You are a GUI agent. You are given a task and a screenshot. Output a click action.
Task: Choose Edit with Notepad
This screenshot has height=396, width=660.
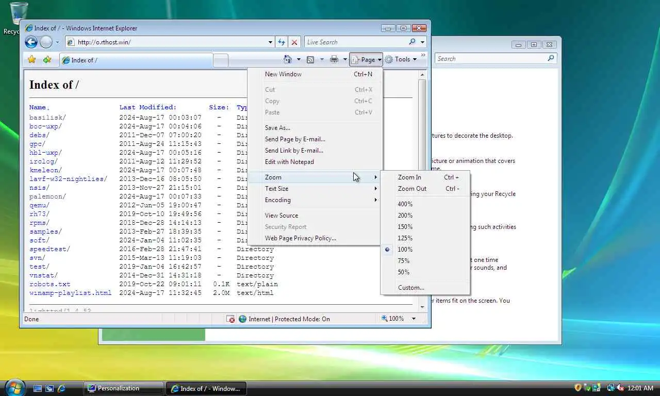point(315,162)
